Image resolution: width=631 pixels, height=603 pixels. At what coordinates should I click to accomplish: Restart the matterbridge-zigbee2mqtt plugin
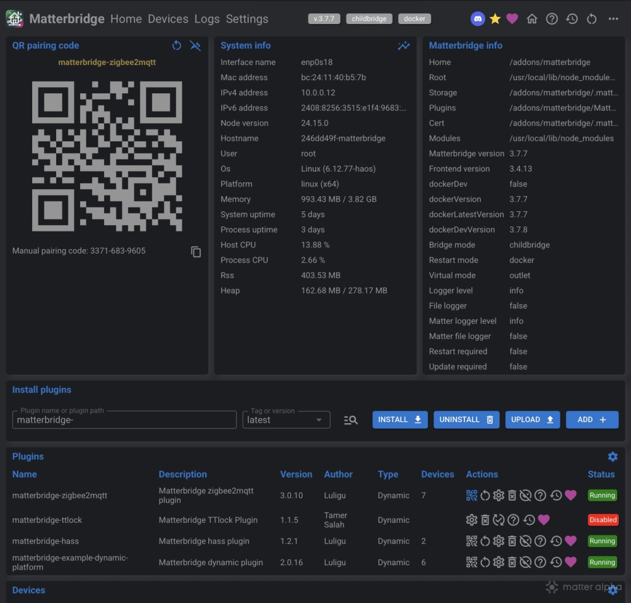[x=485, y=495]
